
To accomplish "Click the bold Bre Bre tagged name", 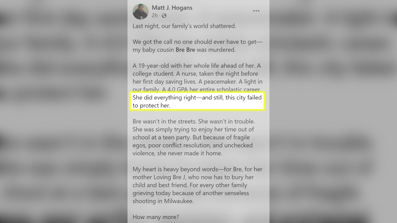I will pyautogui.click(x=185, y=50).
